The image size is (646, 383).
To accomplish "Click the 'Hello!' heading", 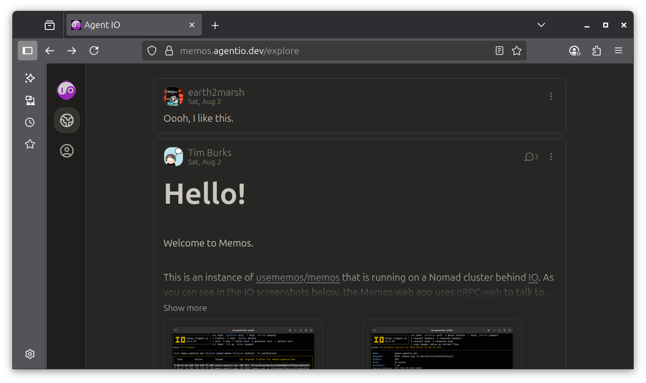I will point(205,193).
